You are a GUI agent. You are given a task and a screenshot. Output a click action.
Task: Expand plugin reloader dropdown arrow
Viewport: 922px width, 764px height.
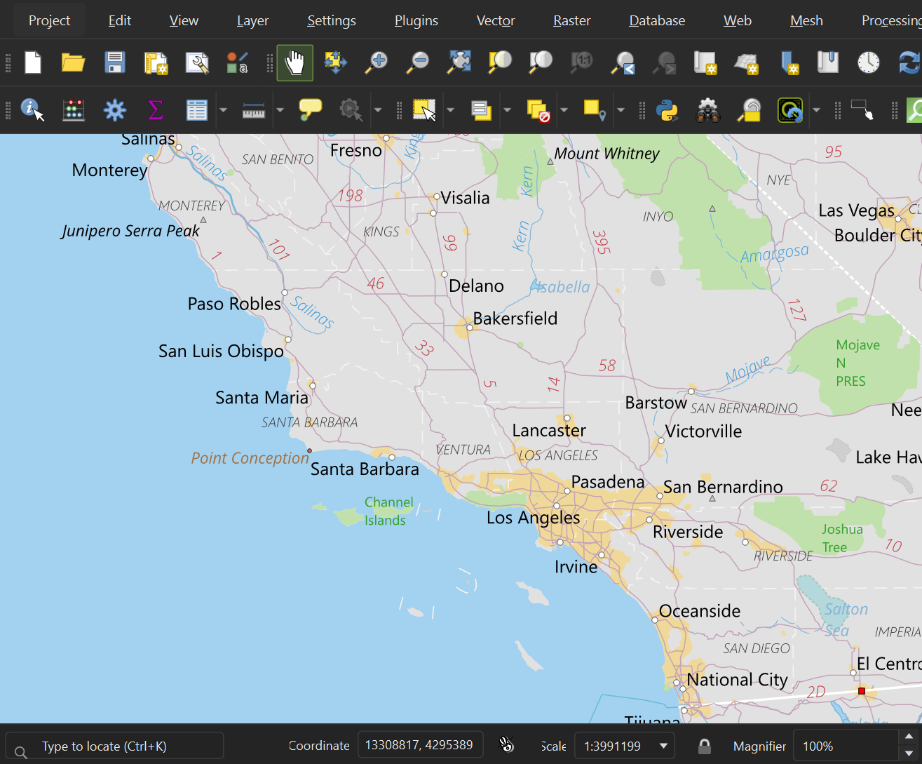pyautogui.click(x=816, y=110)
